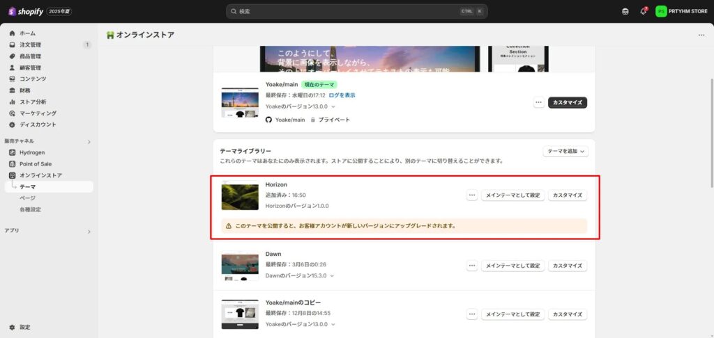
Task: Click the 注文管理 count badge showing 1
Action: pos(87,45)
